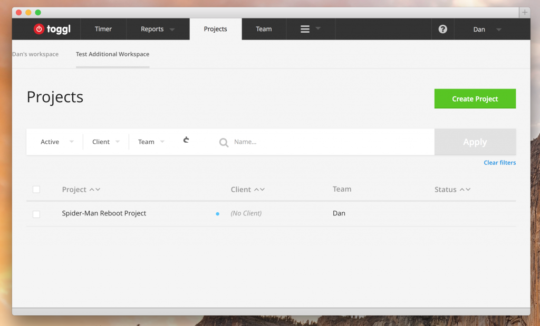Toggle the select-all projects checkbox

(36, 190)
